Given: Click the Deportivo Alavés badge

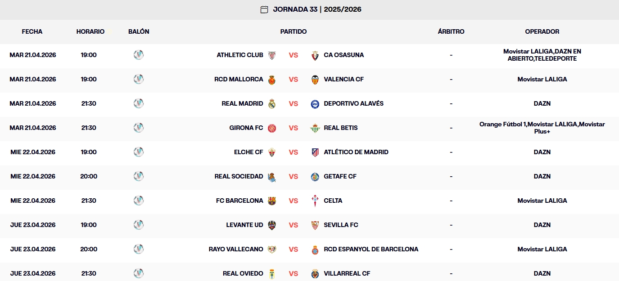Looking at the screenshot, I should (x=314, y=103).
